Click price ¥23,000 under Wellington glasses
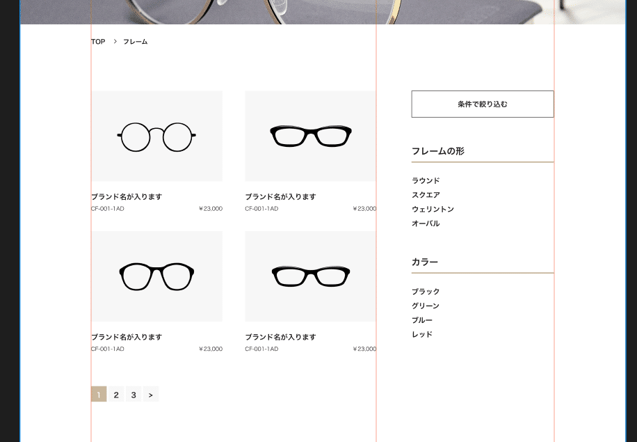Viewport: 637px width, 442px height. click(211, 349)
